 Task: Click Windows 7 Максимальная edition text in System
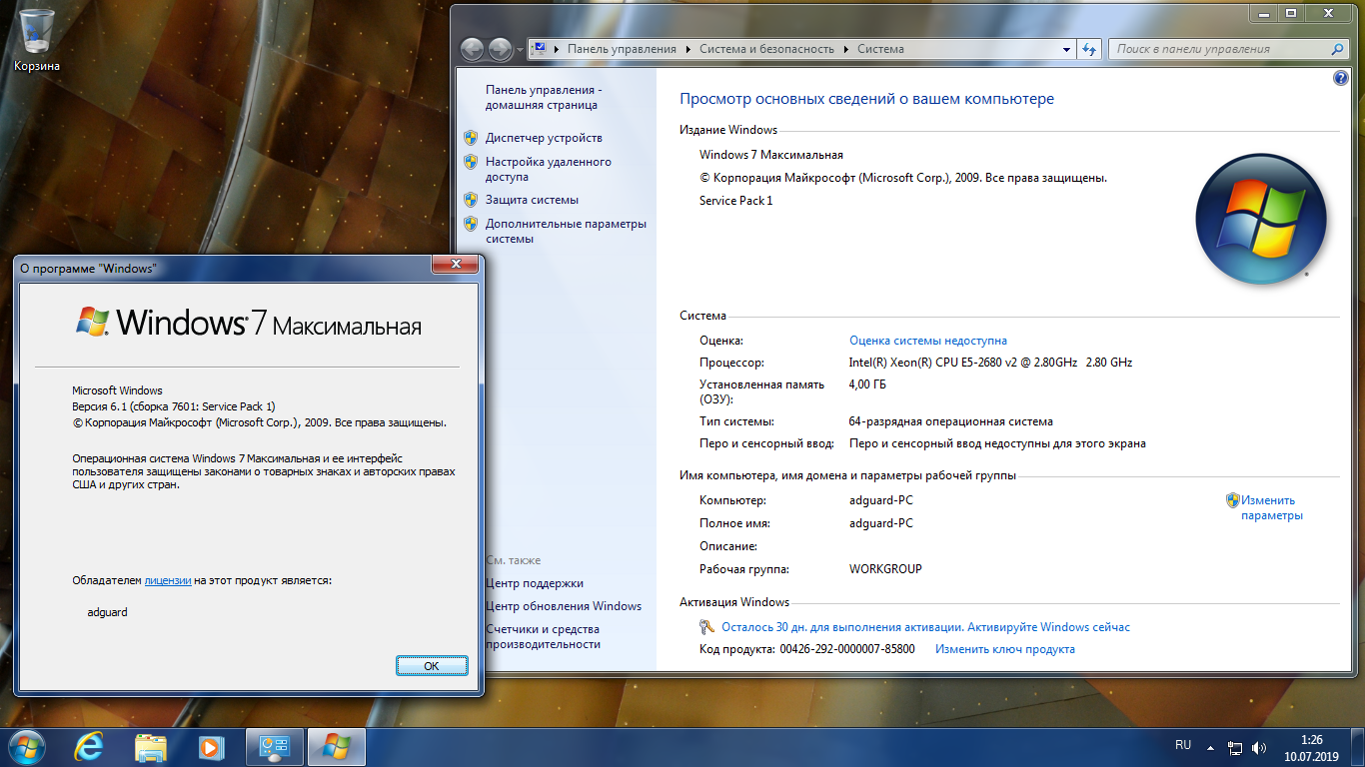771,155
